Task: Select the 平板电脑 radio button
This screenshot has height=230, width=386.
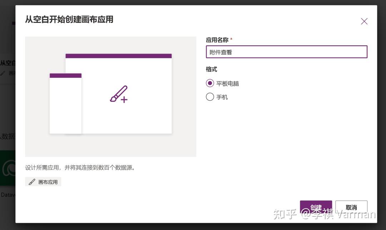Action: click(x=210, y=83)
